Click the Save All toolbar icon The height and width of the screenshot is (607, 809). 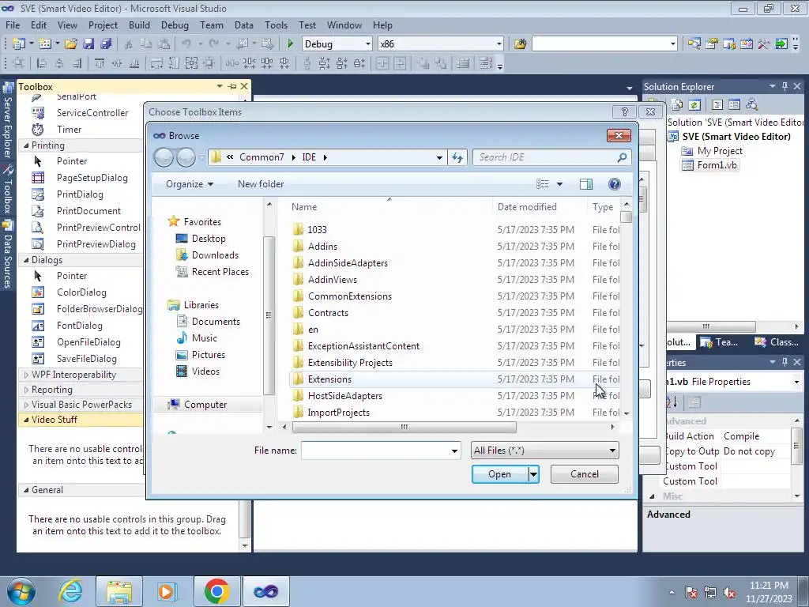[106, 44]
